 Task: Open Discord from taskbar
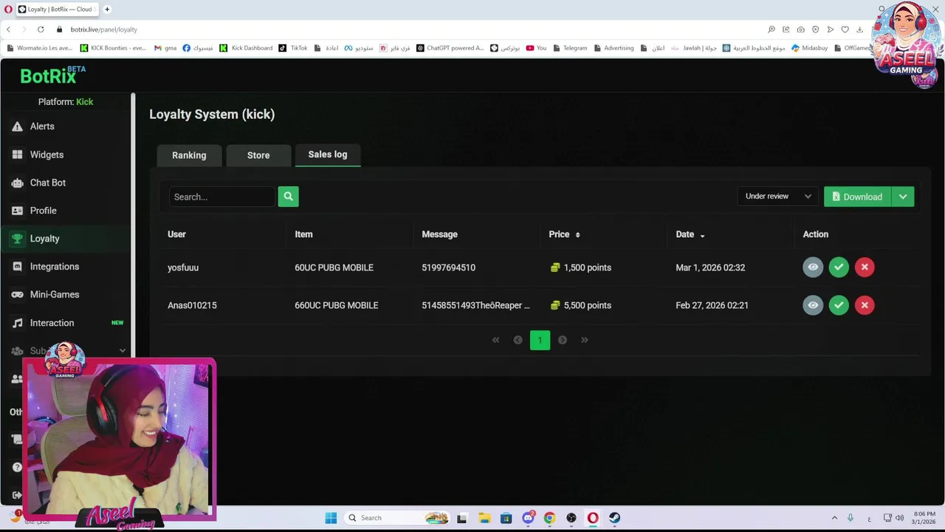528,518
